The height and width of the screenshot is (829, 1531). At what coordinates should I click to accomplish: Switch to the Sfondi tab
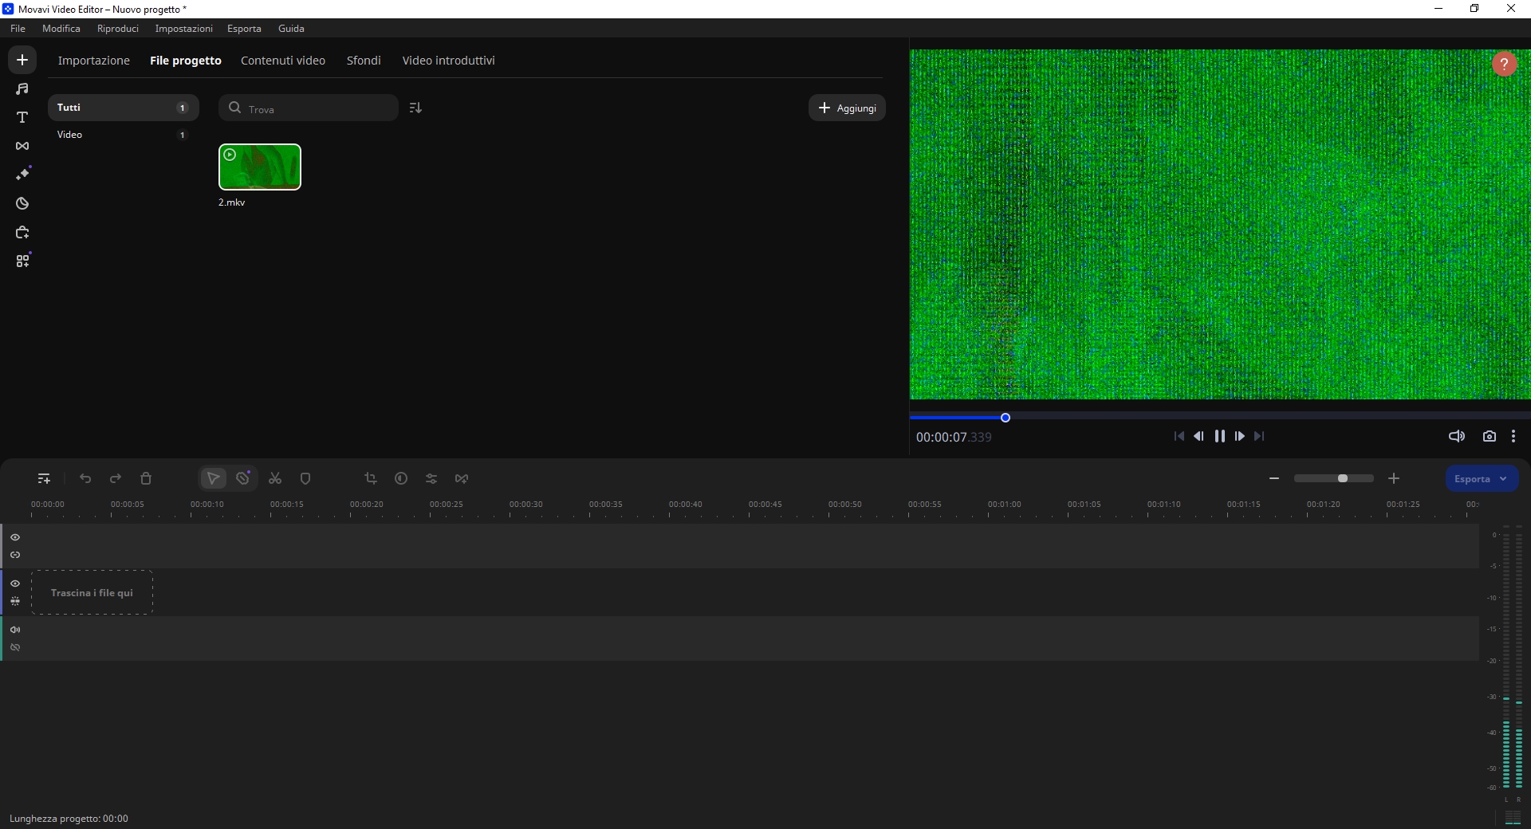pos(364,61)
